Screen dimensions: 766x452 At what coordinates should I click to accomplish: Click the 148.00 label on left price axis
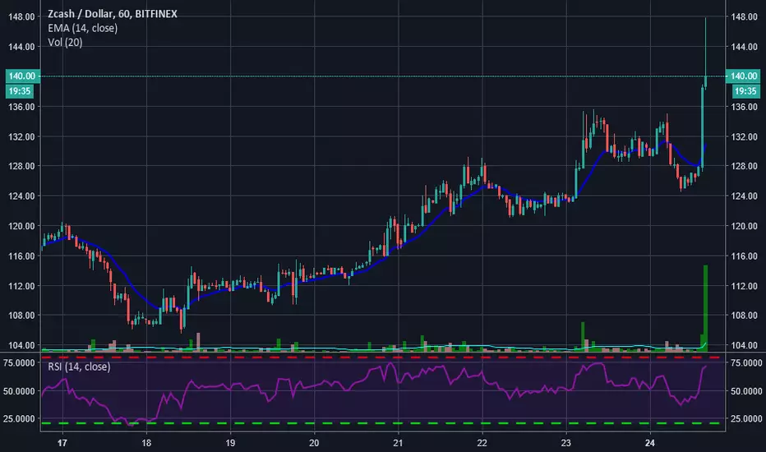[x=21, y=16]
